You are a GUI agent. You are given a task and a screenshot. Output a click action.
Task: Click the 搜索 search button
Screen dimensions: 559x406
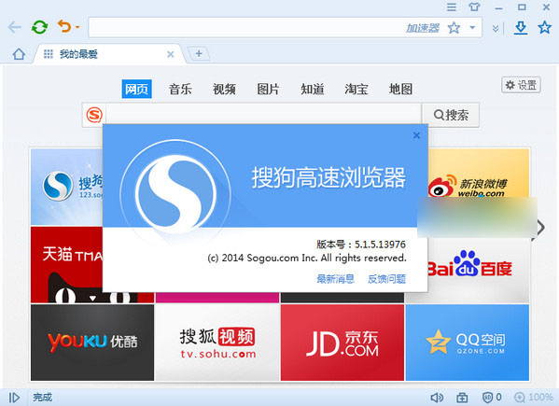[451, 115]
